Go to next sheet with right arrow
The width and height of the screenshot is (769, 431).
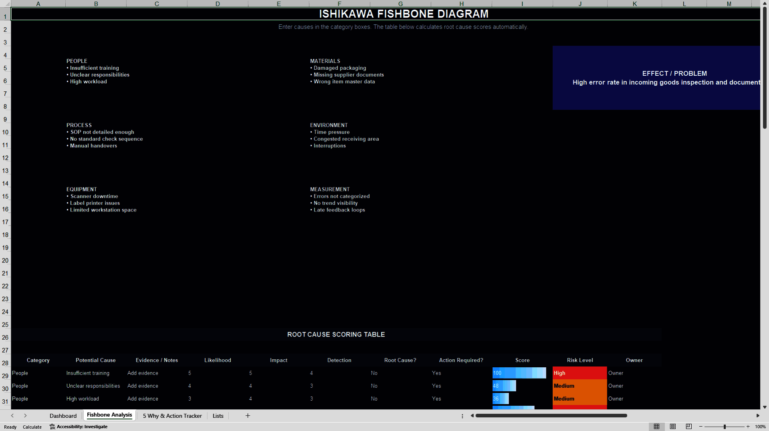click(25, 416)
